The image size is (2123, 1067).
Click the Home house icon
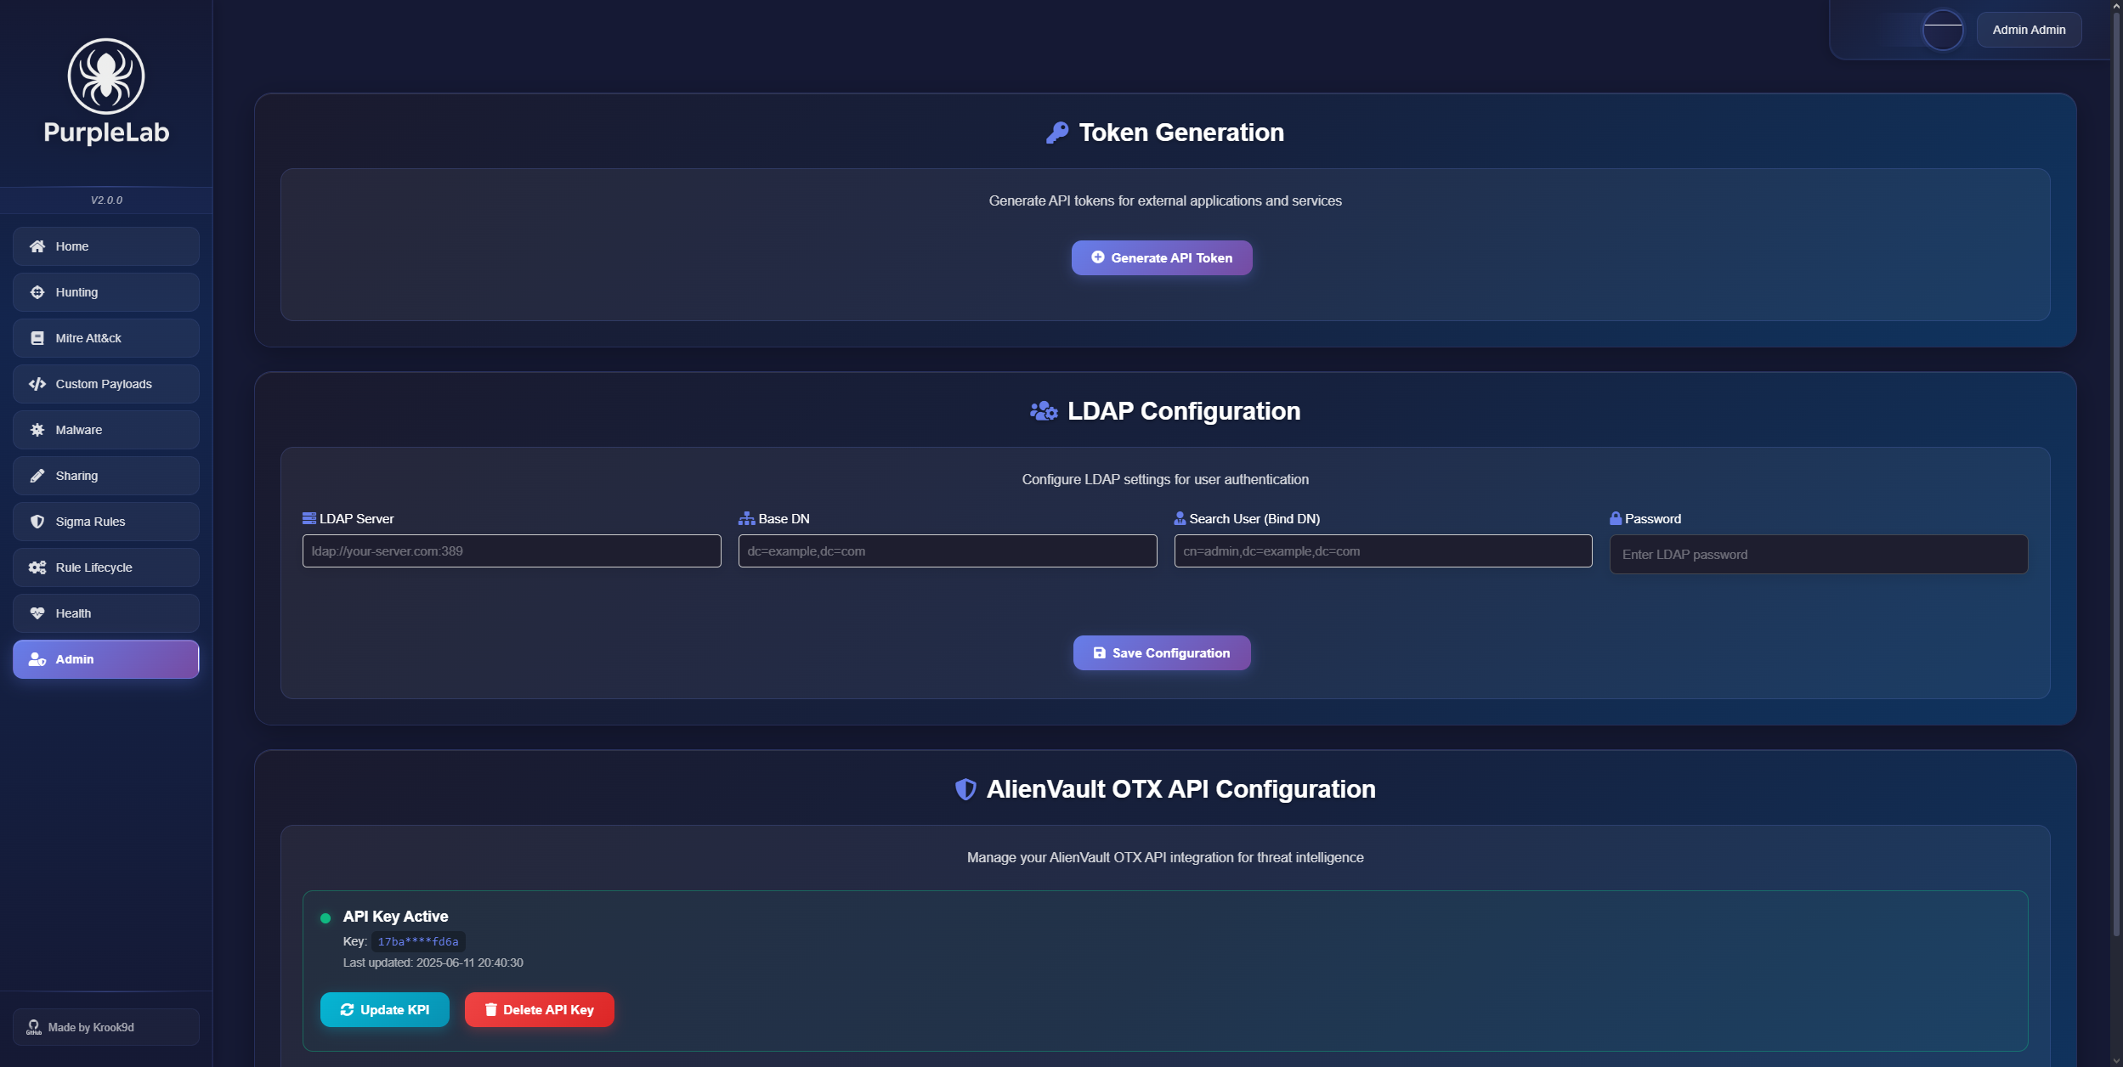[37, 246]
